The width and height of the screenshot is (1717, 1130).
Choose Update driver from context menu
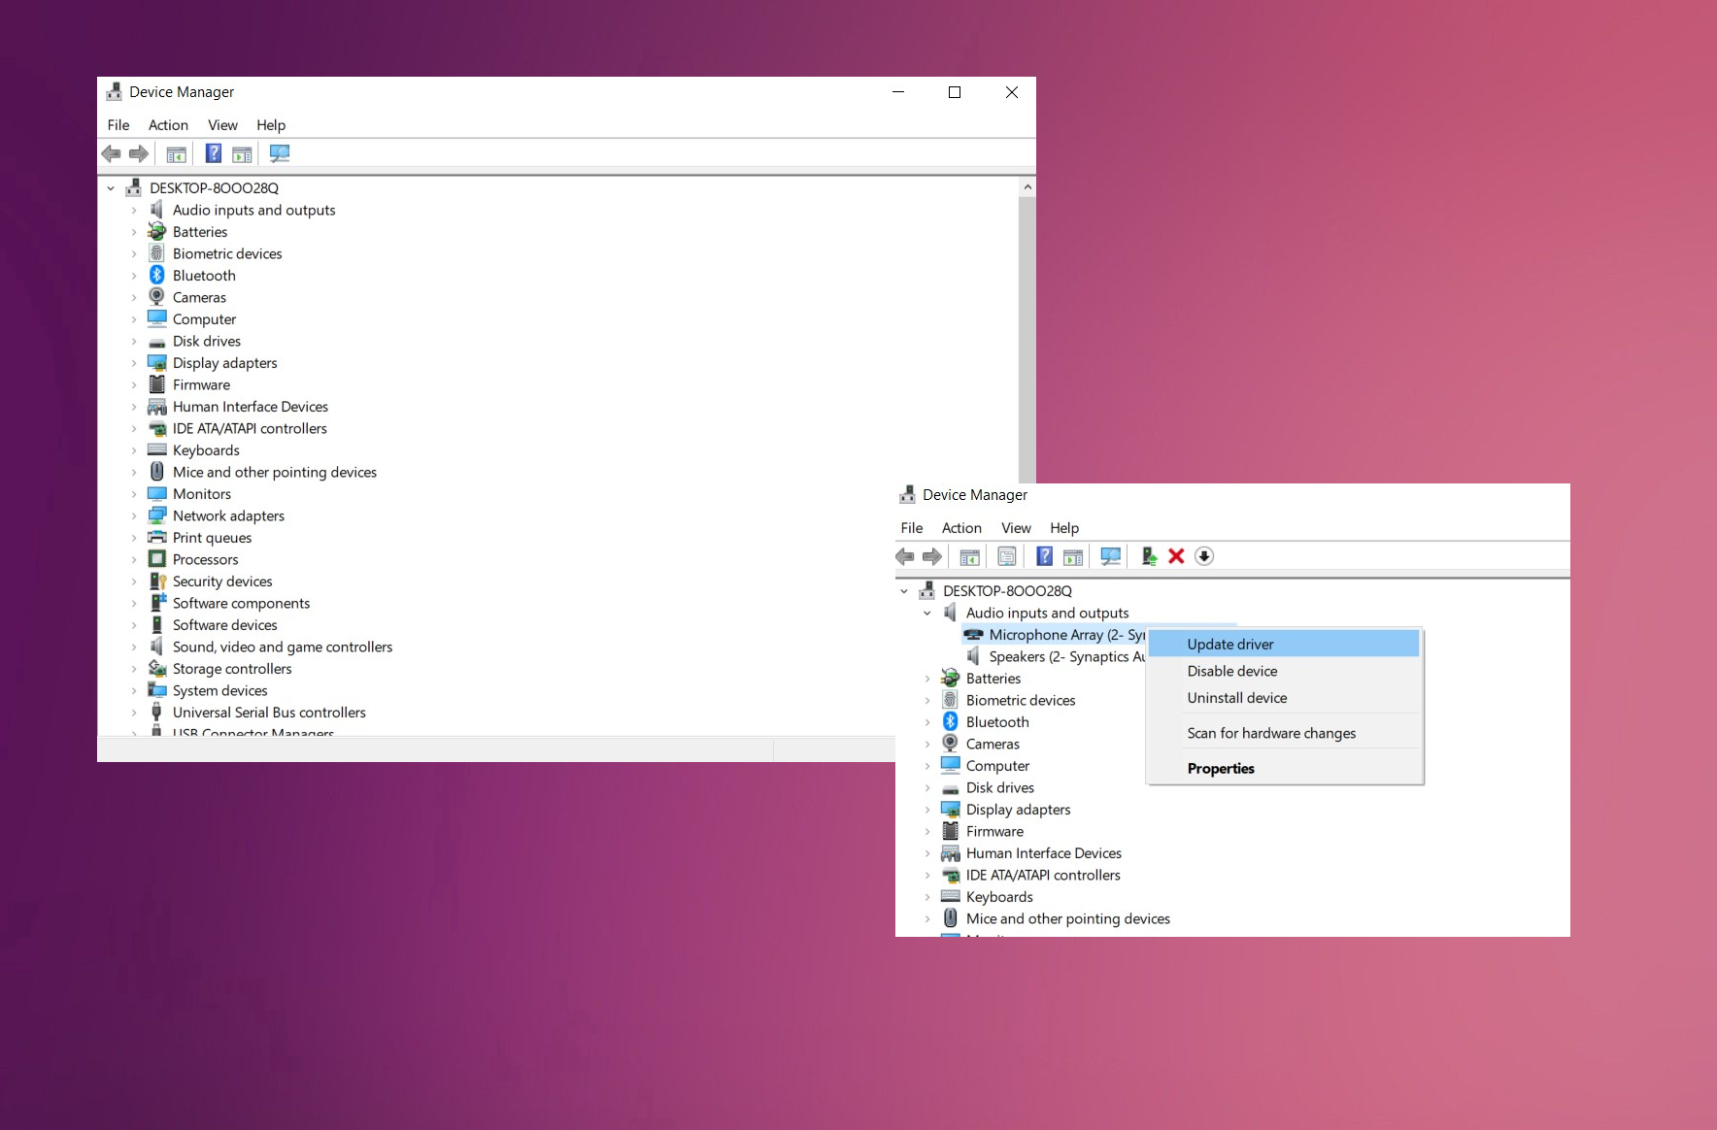tap(1284, 644)
